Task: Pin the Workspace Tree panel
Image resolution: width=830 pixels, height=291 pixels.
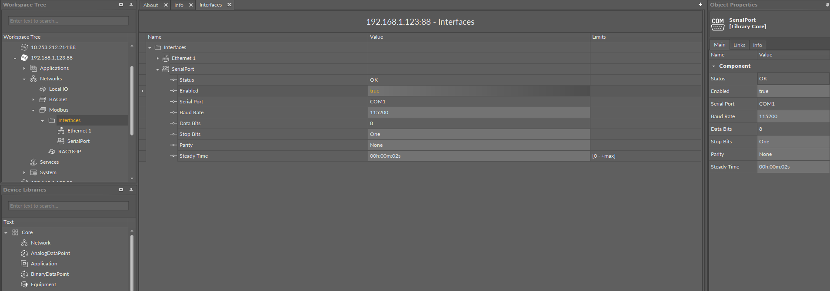Action: (x=131, y=5)
